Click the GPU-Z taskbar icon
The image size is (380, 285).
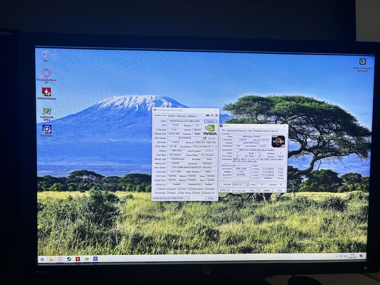(x=87, y=259)
